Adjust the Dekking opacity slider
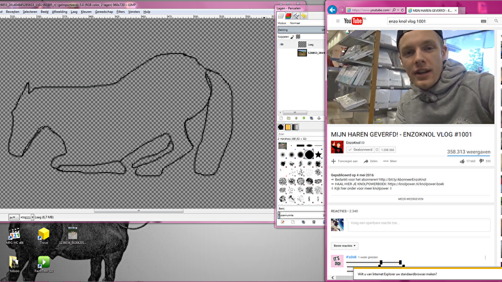The width and height of the screenshot is (502, 282). 301,29
